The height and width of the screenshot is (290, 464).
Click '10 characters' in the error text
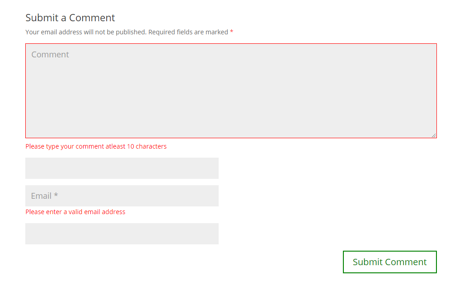click(147, 146)
